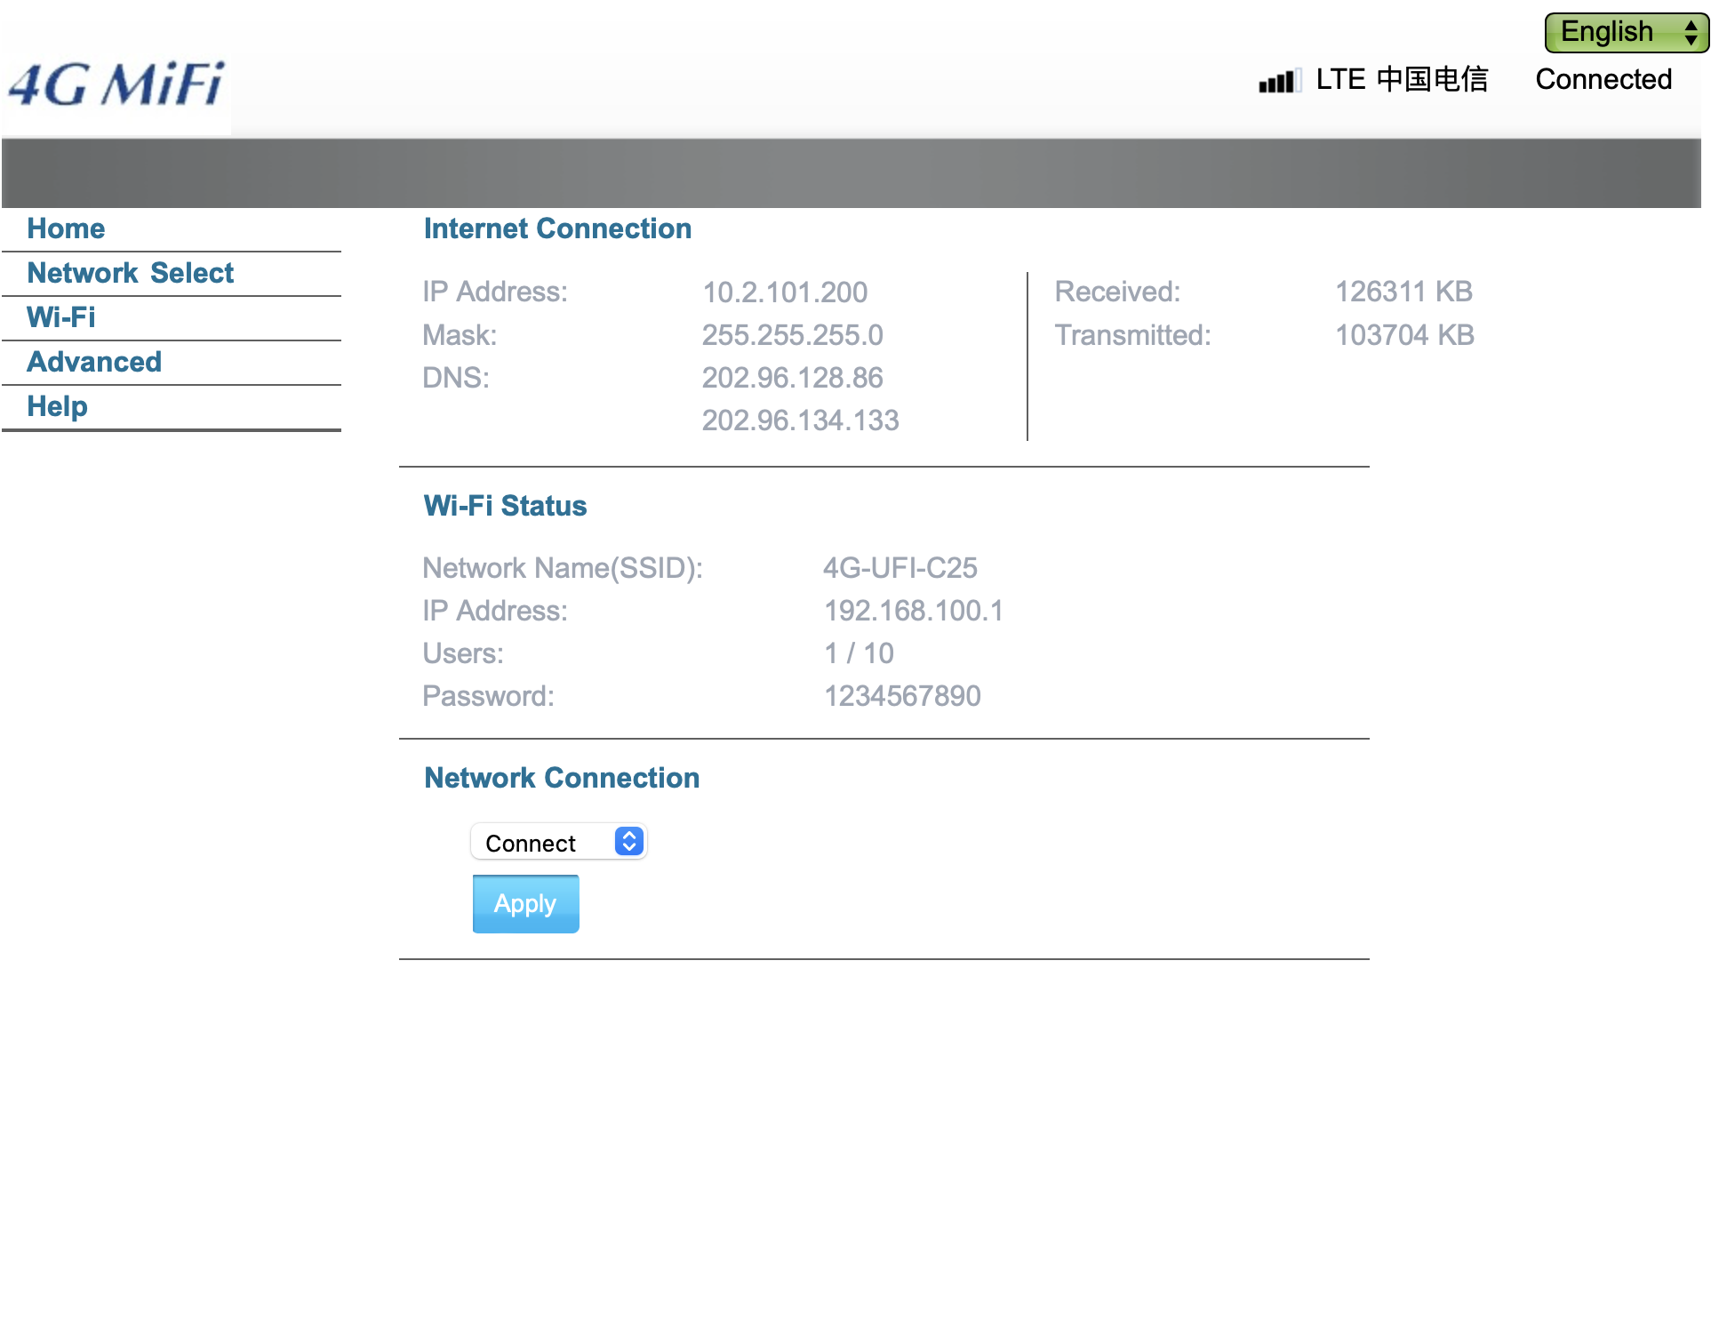This screenshot has width=1719, height=1337.
Task: Click the 4G MiFi logo
Action: coord(116,86)
